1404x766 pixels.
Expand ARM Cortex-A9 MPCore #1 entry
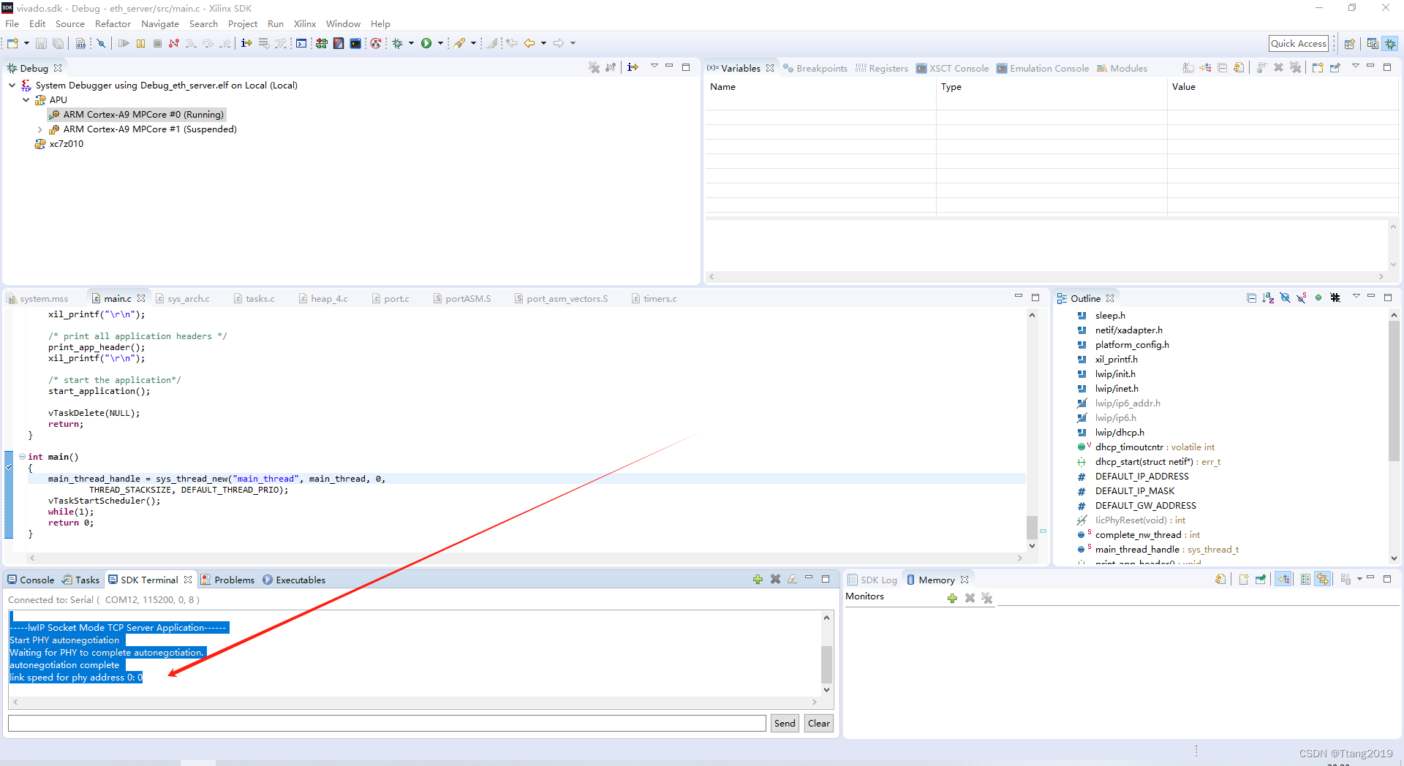coord(39,129)
